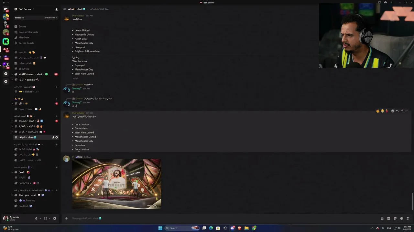Collapse the Social media category
This screenshot has width=414, height=232.
click(23, 167)
